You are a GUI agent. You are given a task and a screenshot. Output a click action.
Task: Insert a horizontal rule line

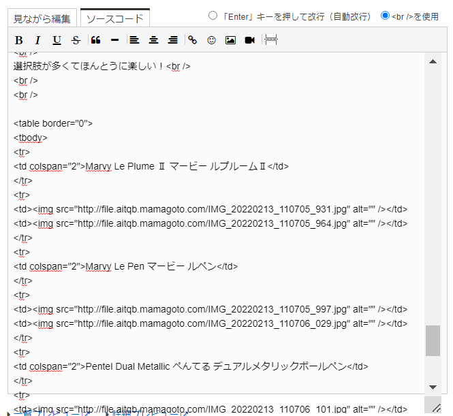click(114, 40)
